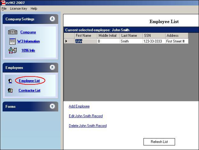
Task: Click the Last Name column header
Action: pyautogui.click(x=129, y=36)
